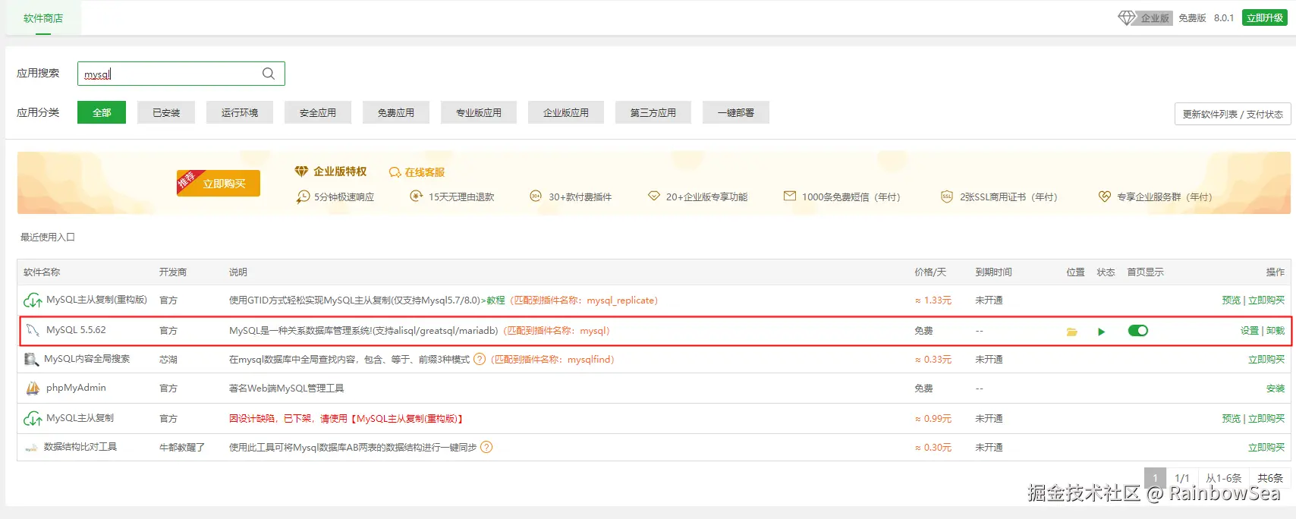Click the 30+款付费插件 icon

(x=536, y=197)
